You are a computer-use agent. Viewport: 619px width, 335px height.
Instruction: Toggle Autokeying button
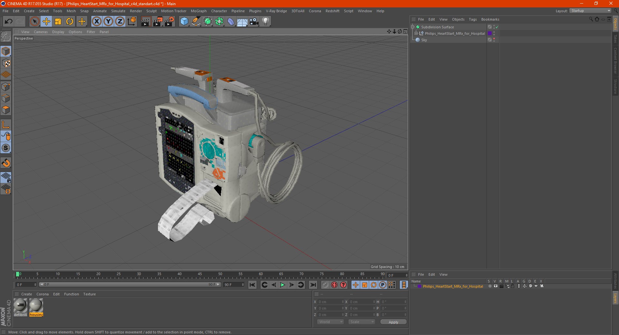click(334, 285)
